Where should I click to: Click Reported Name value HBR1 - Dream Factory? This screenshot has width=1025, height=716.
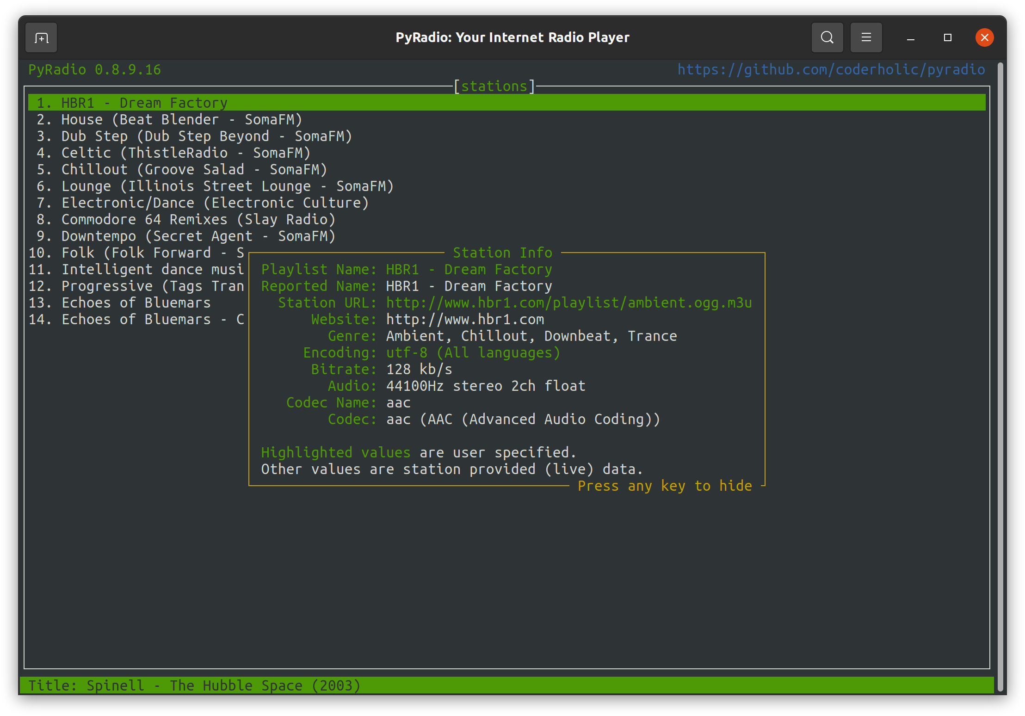pos(469,286)
